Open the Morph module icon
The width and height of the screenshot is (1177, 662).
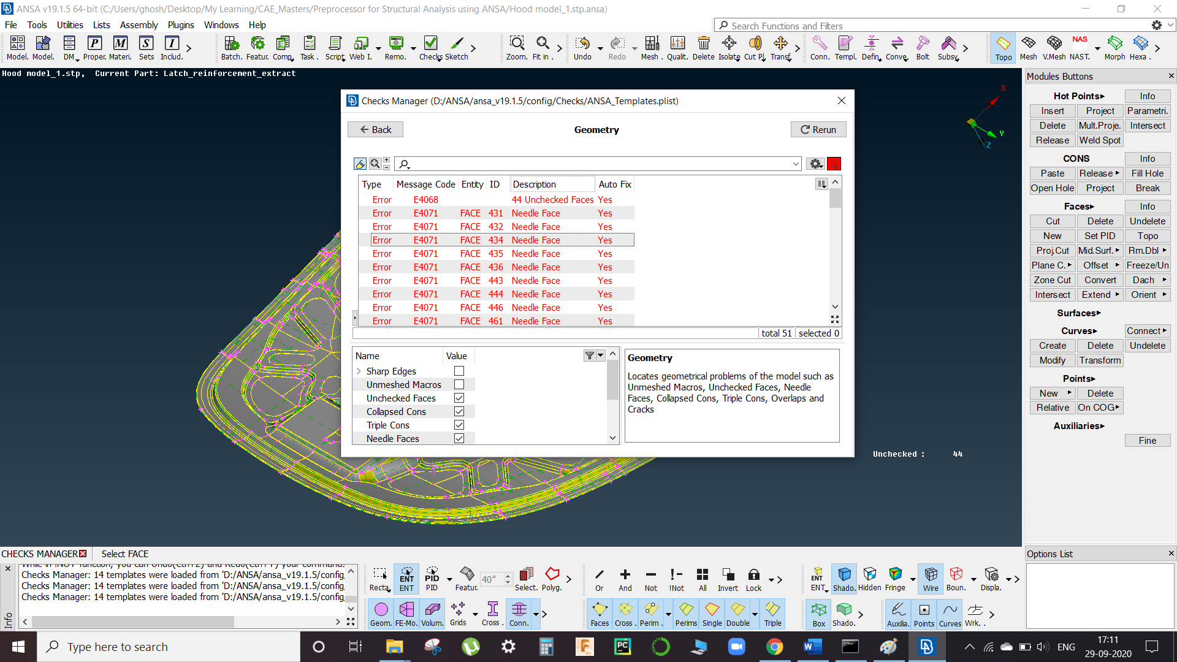pyautogui.click(x=1114, y=43)
